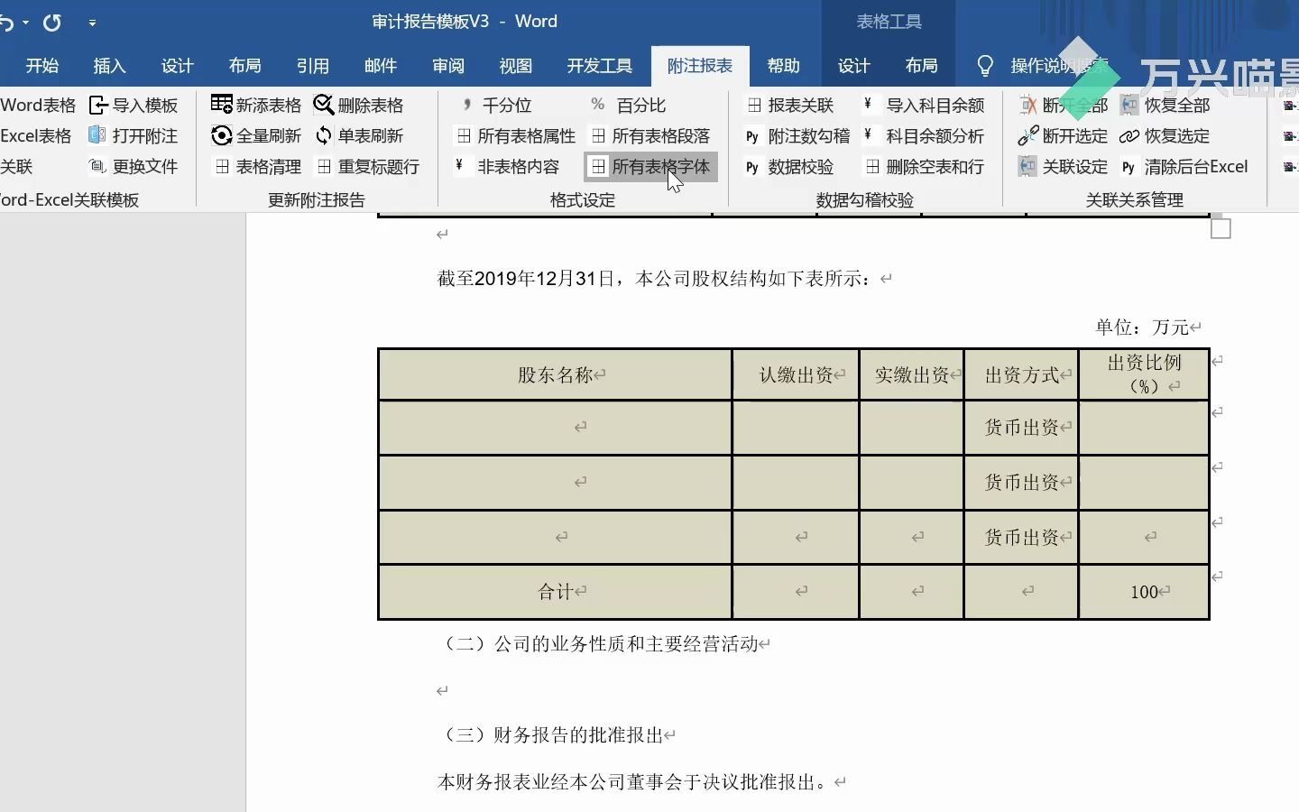
Task: Click 所有表格段落 all table paragraphs
Action: click(x=650, y=136)
